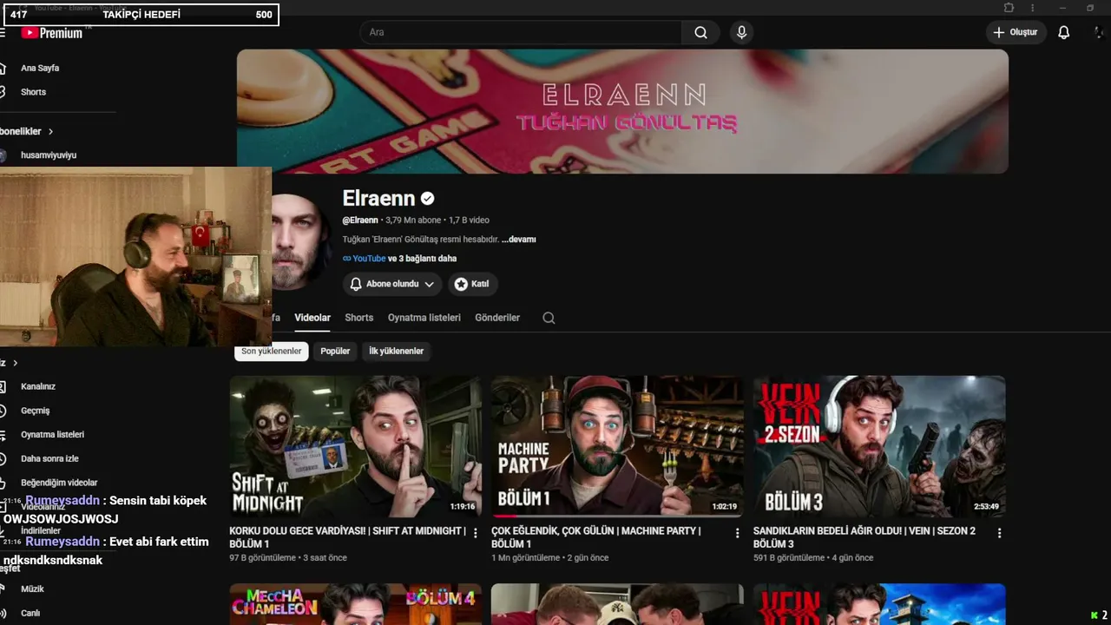
Task: Open the sidebar hamburger menu
Action: (3, 33)
